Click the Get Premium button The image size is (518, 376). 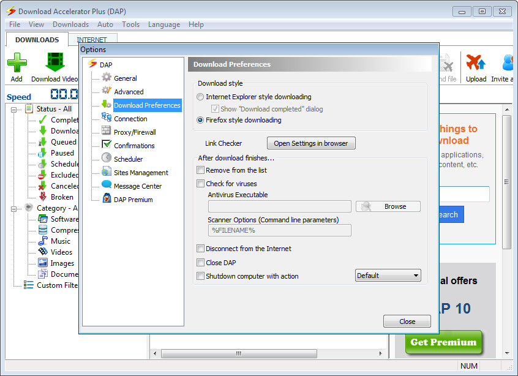(x=443, y=342)
